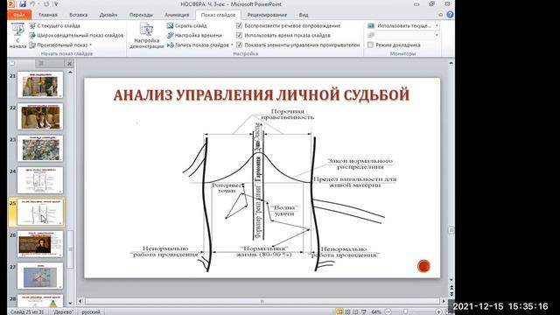Click 'русский' language in status bar

point(91,311)
